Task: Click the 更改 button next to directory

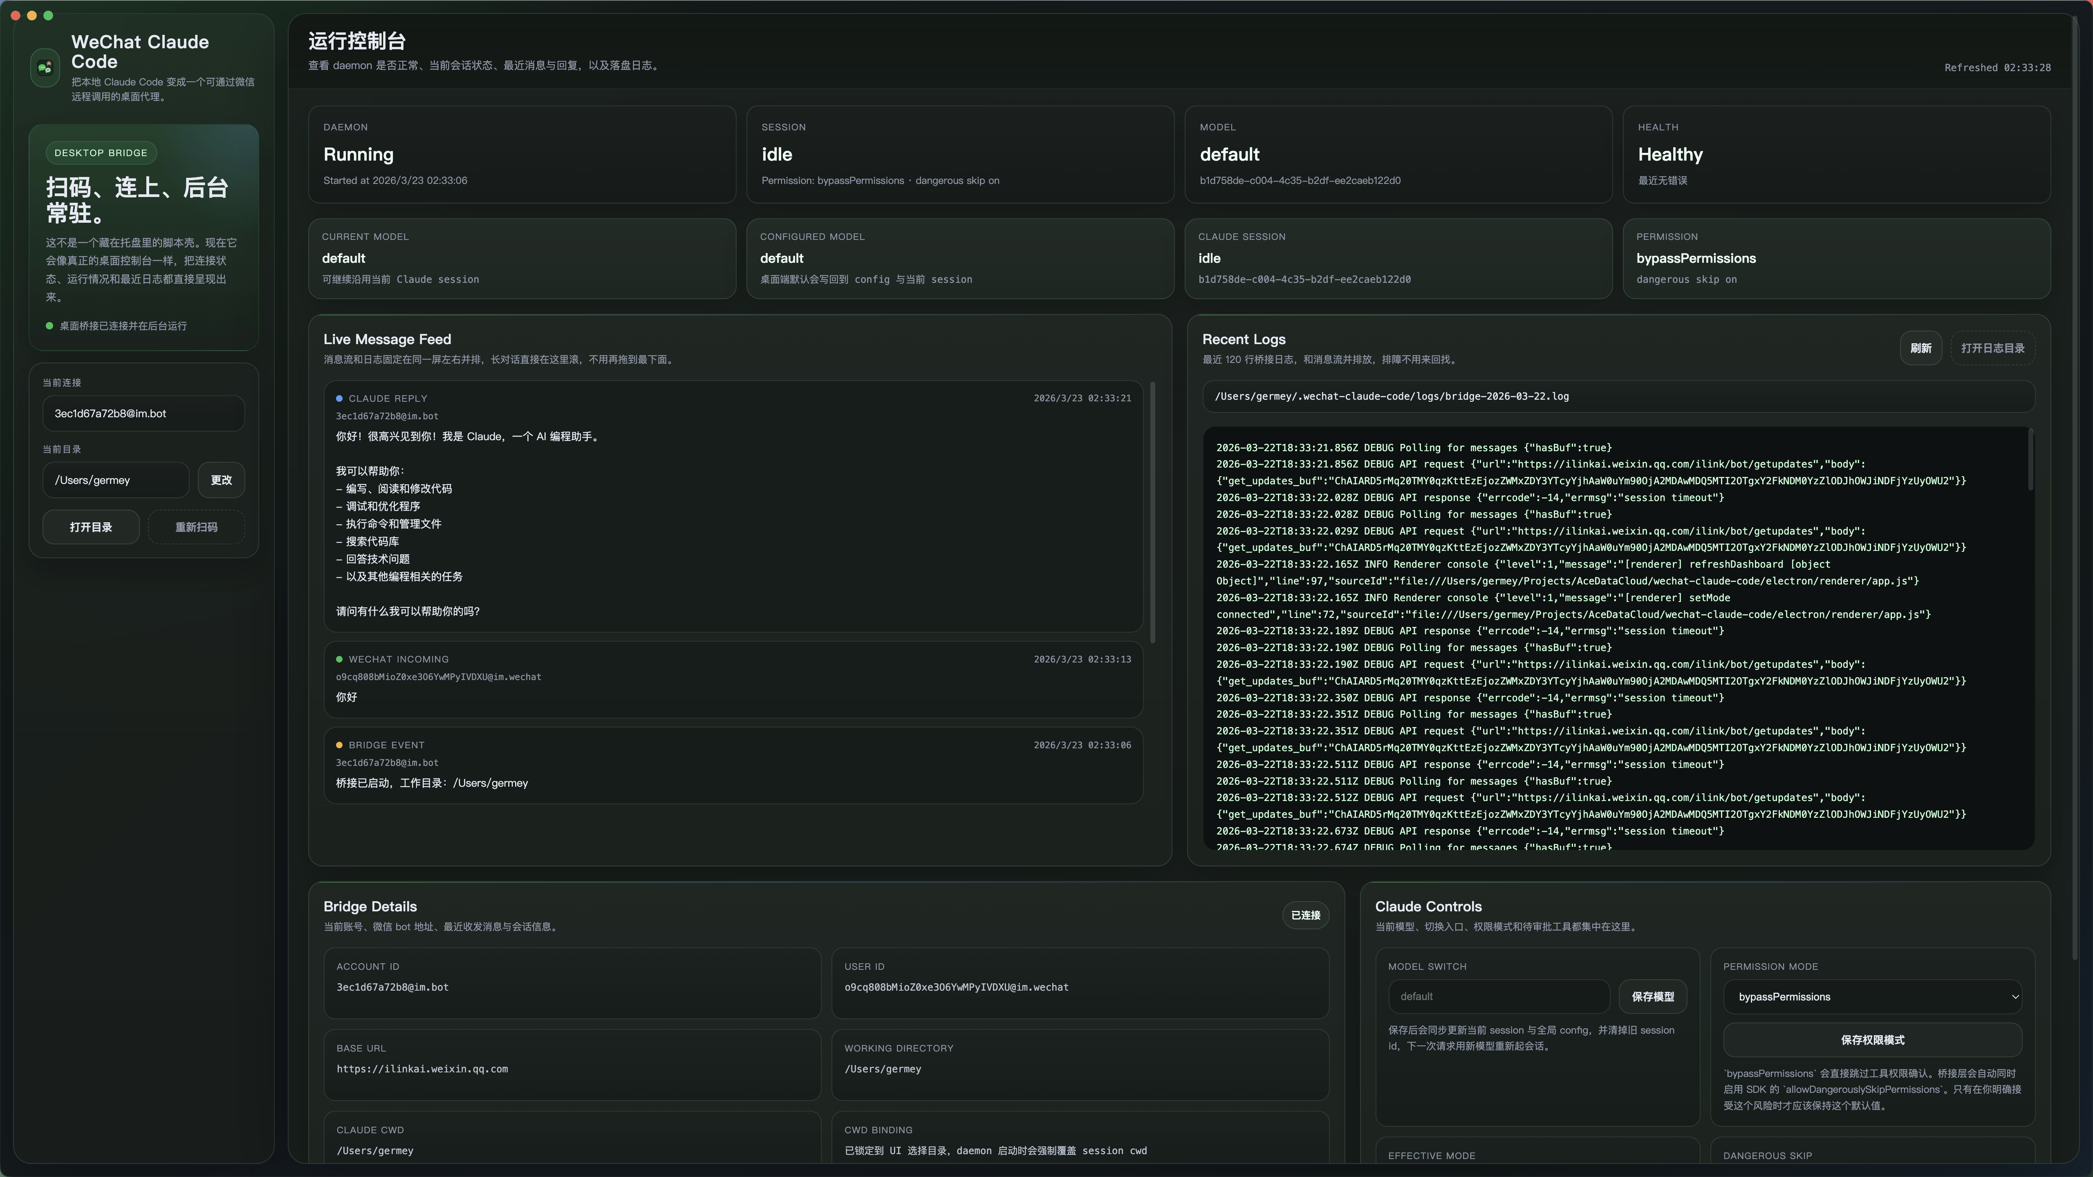Action: [x=221, y=480]
